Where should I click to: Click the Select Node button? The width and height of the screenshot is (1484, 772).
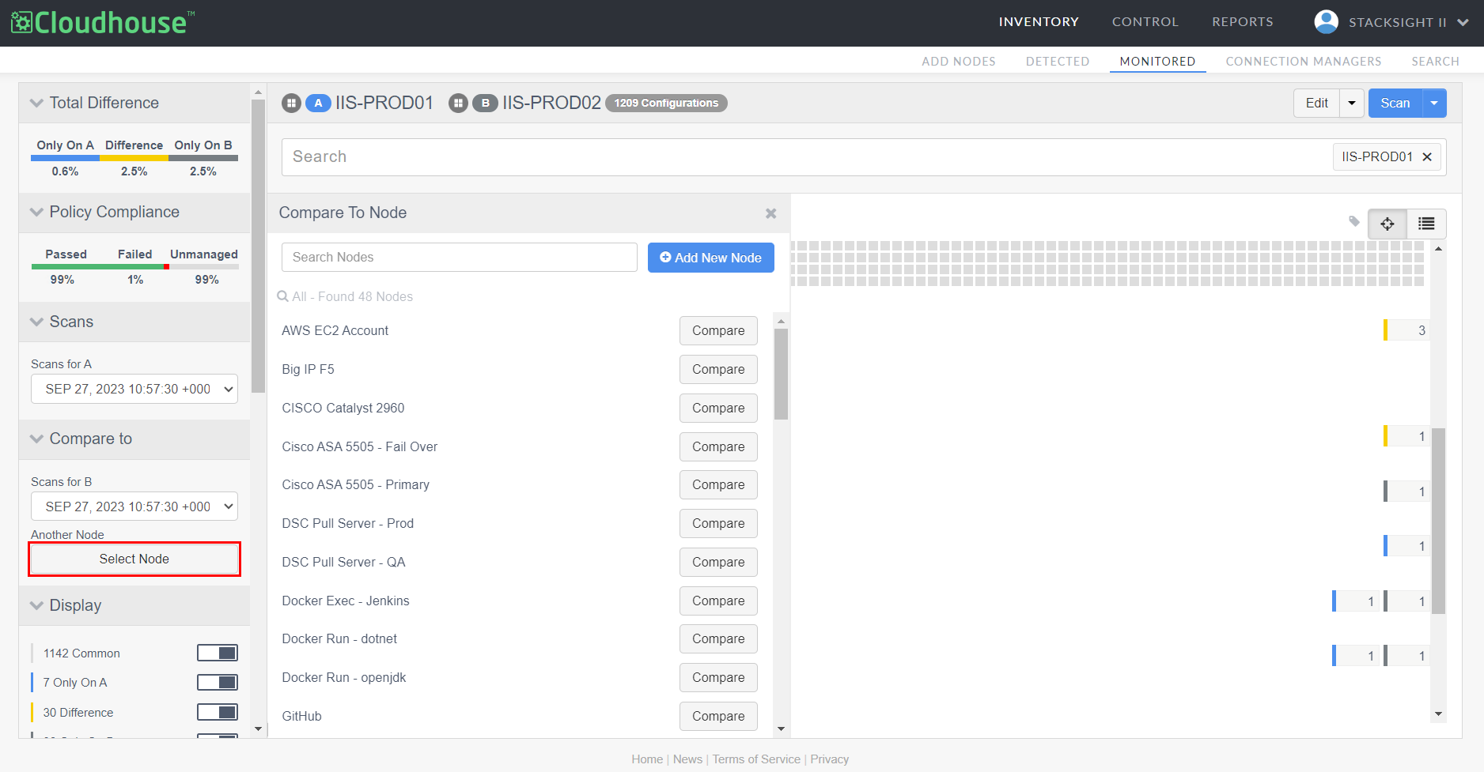coord(134,559)
